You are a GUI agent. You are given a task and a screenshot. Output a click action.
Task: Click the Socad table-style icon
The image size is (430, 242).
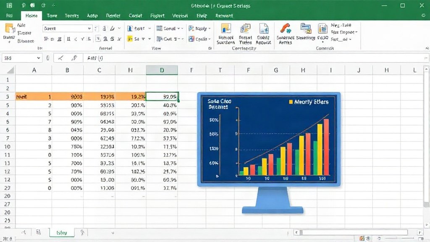coord(159,28)
